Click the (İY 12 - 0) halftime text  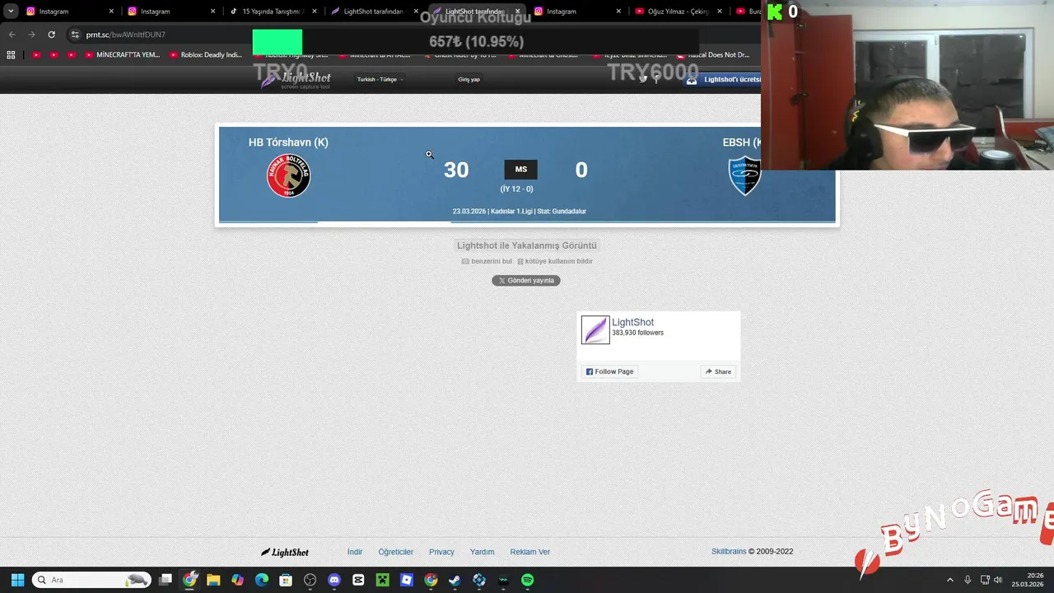[x=516, y=189]
